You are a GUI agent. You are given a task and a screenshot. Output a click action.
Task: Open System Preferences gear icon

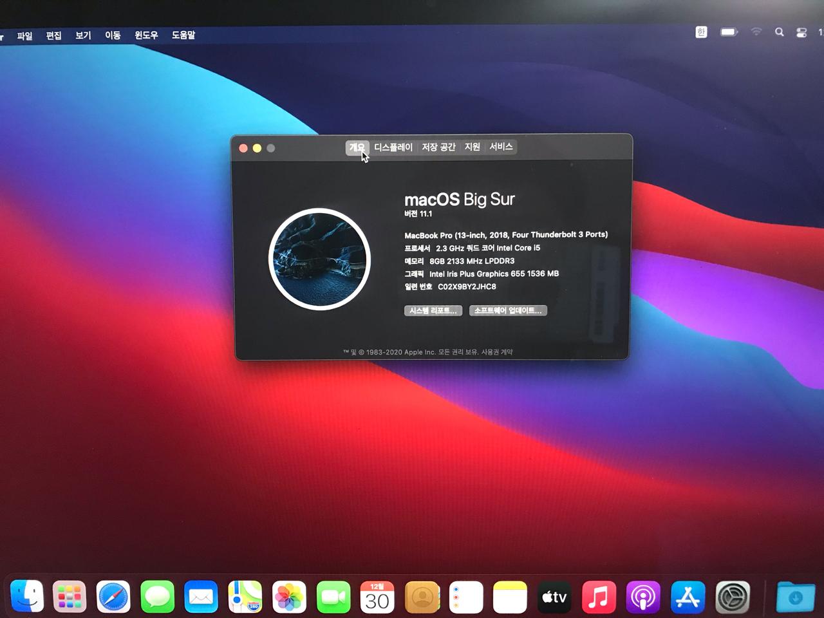[733, 597]
